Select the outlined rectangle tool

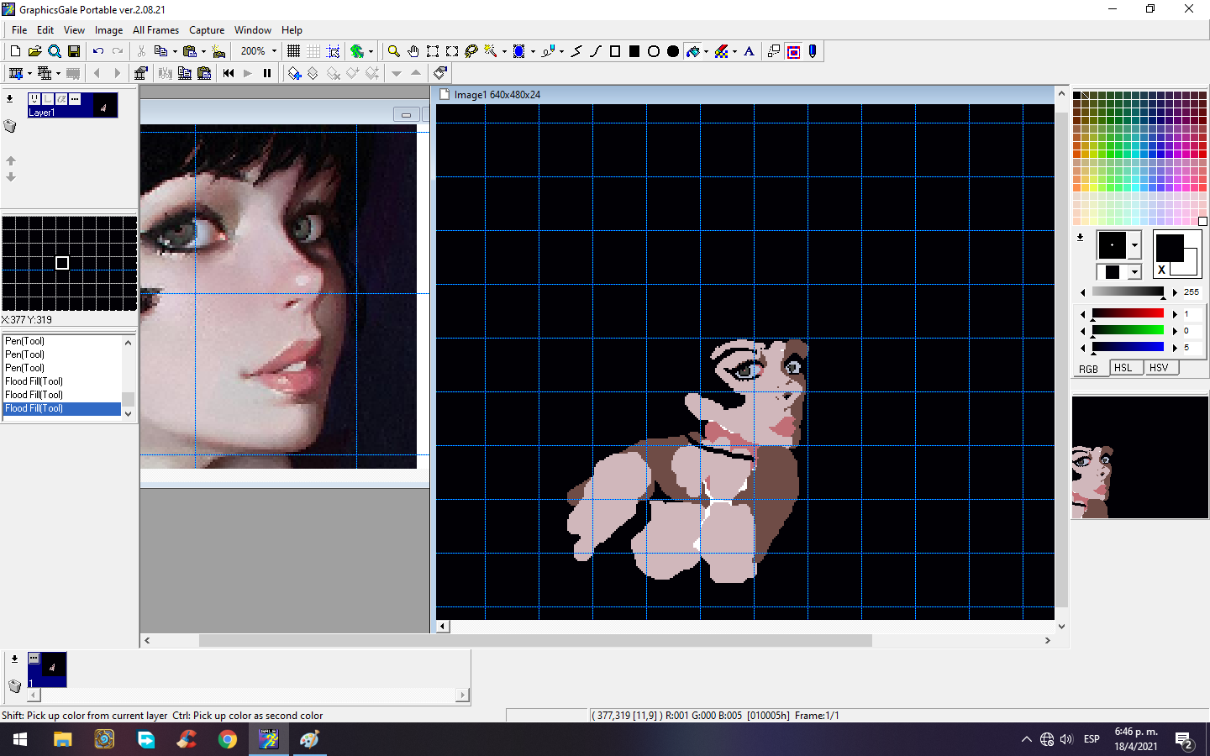click(615, 51)
